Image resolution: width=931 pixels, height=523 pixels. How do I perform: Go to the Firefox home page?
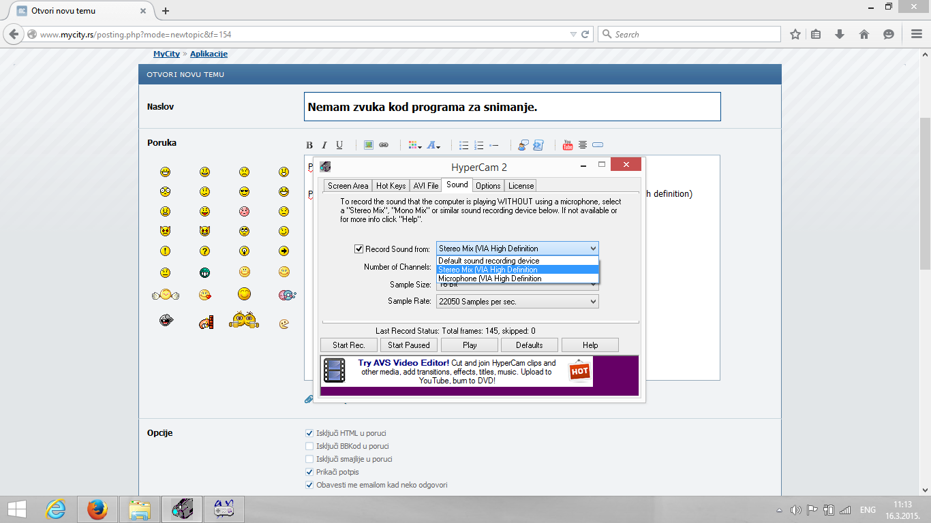(x=864, y=34)
